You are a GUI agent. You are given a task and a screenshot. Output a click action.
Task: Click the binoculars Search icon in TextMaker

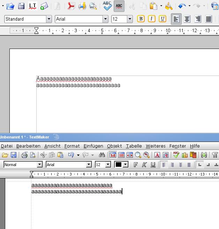[102, 155]
